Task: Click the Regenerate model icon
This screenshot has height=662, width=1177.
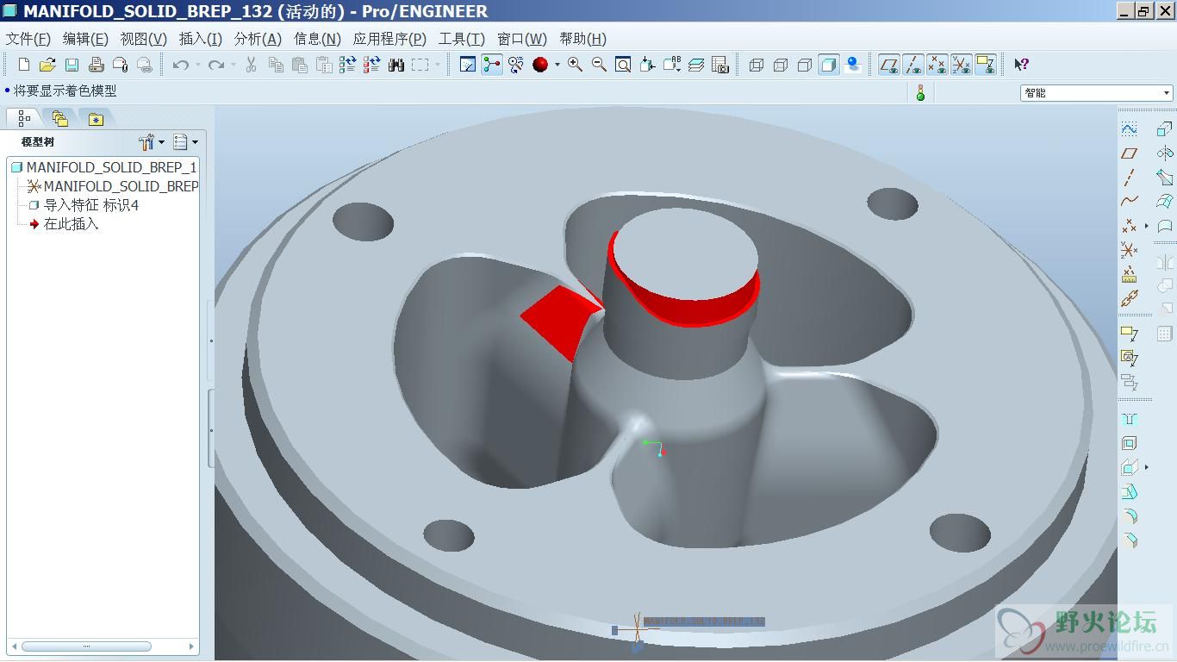Action: [x=347, y=65]
